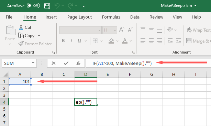The height and width of the screenshot is (126, 211).
Task: Click Increase Font Size icon
Action: pos(122,30)
